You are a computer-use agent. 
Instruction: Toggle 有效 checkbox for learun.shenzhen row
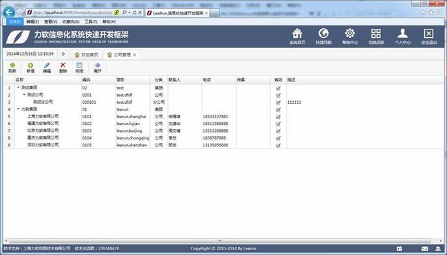click(x=279, y=145)
